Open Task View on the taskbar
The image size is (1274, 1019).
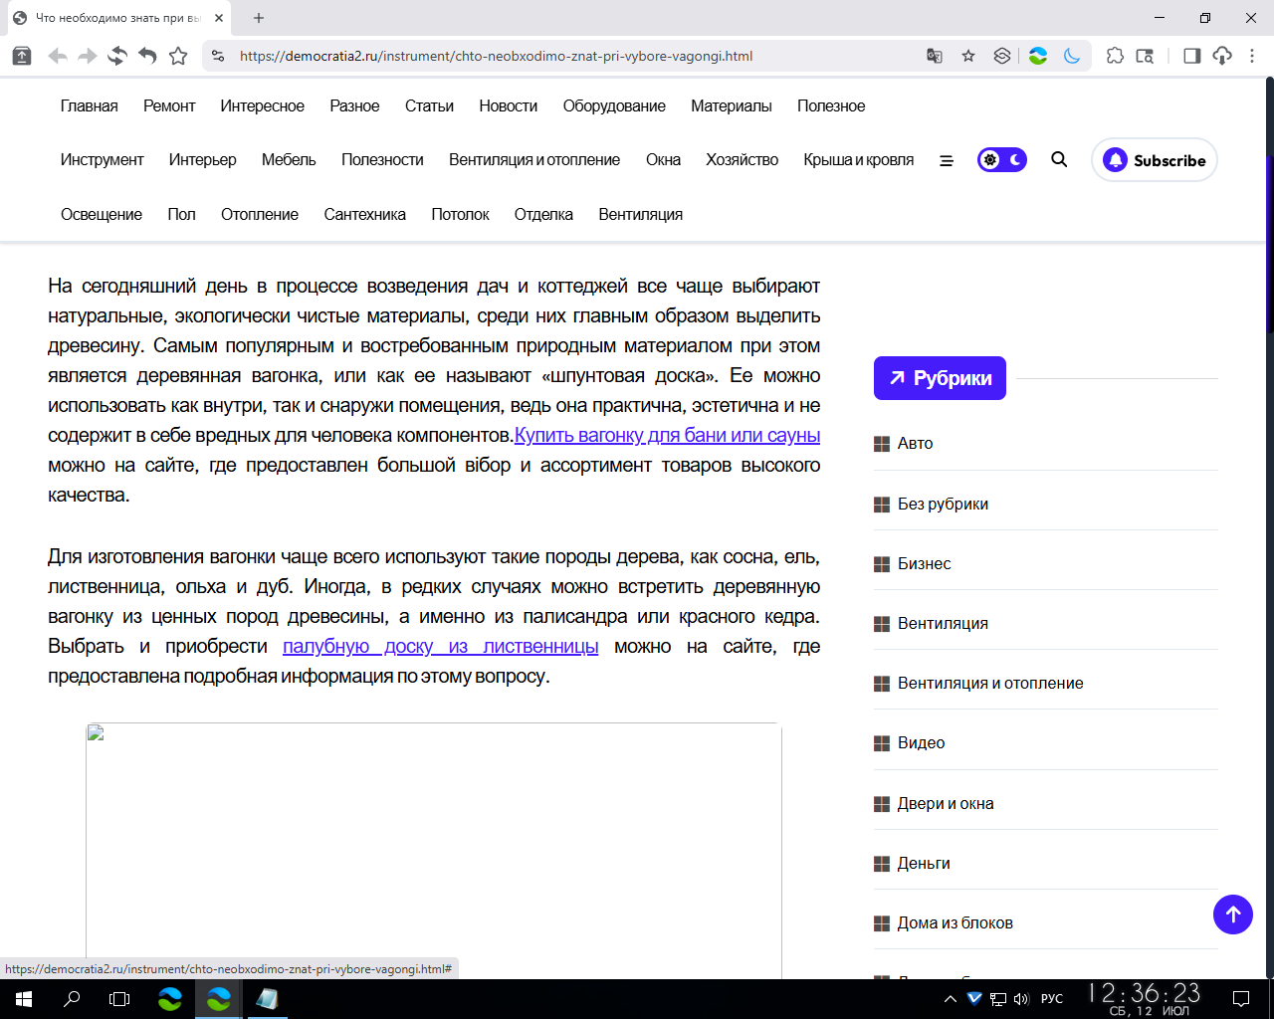click(119, 999)
